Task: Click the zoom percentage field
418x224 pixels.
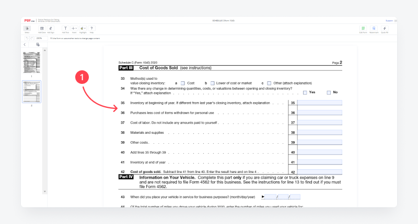Action: [x=39, y=38]
